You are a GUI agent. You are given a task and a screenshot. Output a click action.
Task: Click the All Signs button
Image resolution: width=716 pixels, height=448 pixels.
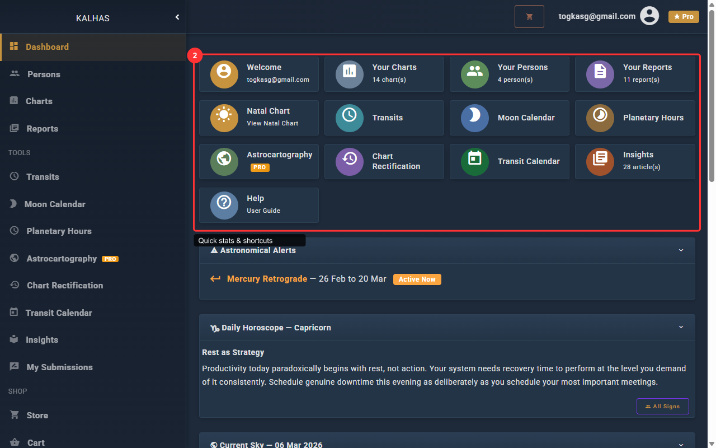662,406
